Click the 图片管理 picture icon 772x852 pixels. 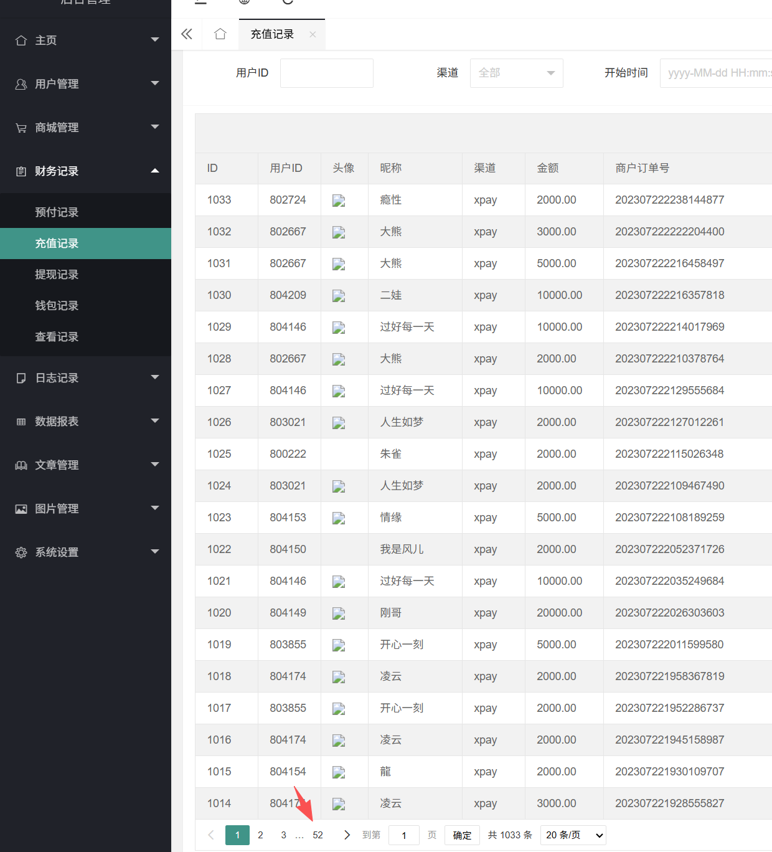pos(21,509)
